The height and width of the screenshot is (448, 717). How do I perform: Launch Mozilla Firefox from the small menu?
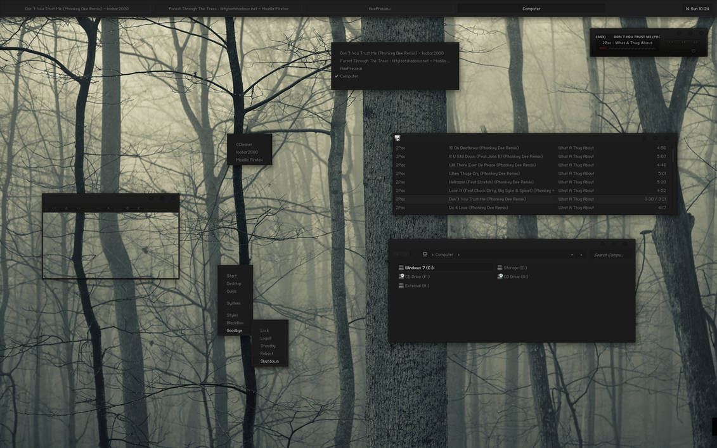[x=249, y=160]
